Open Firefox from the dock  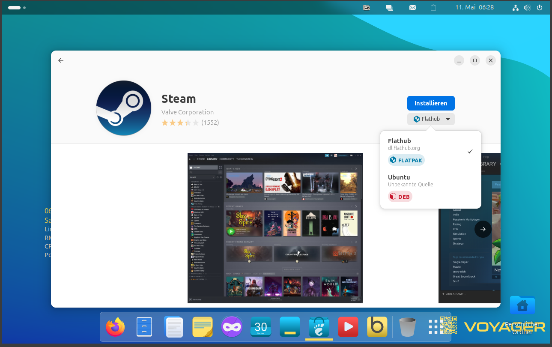(x=116, y=327)
